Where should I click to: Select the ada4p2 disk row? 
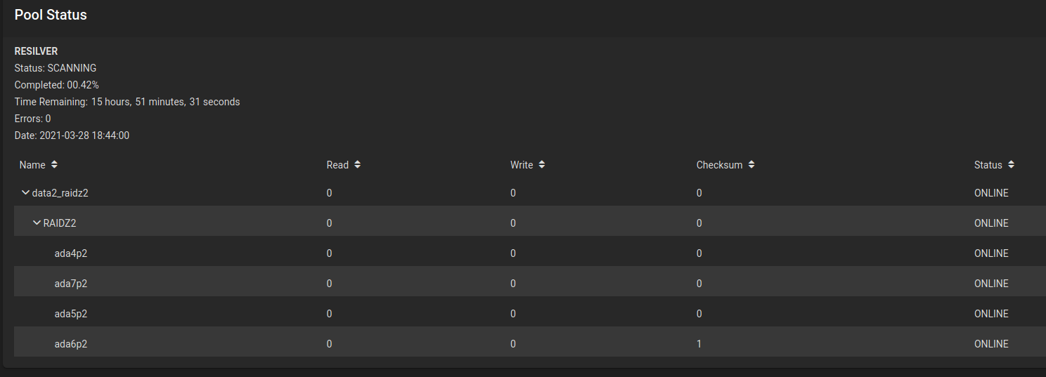tap(71, 253)
